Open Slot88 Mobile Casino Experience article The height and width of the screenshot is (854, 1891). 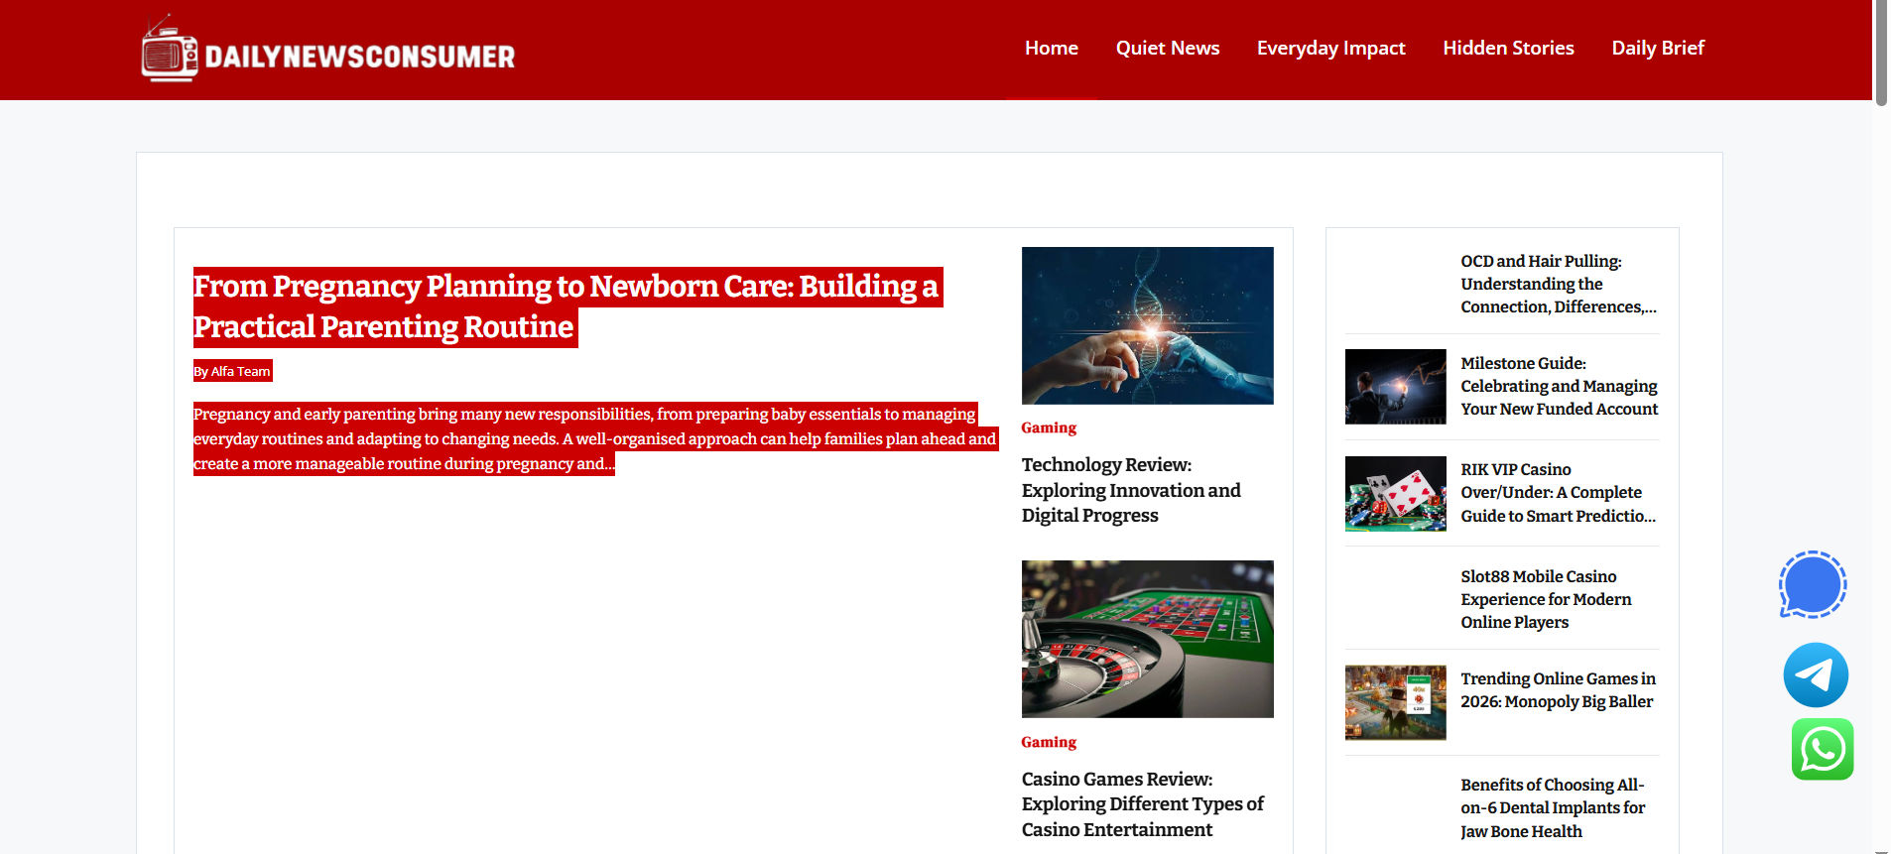[1546, 599]
